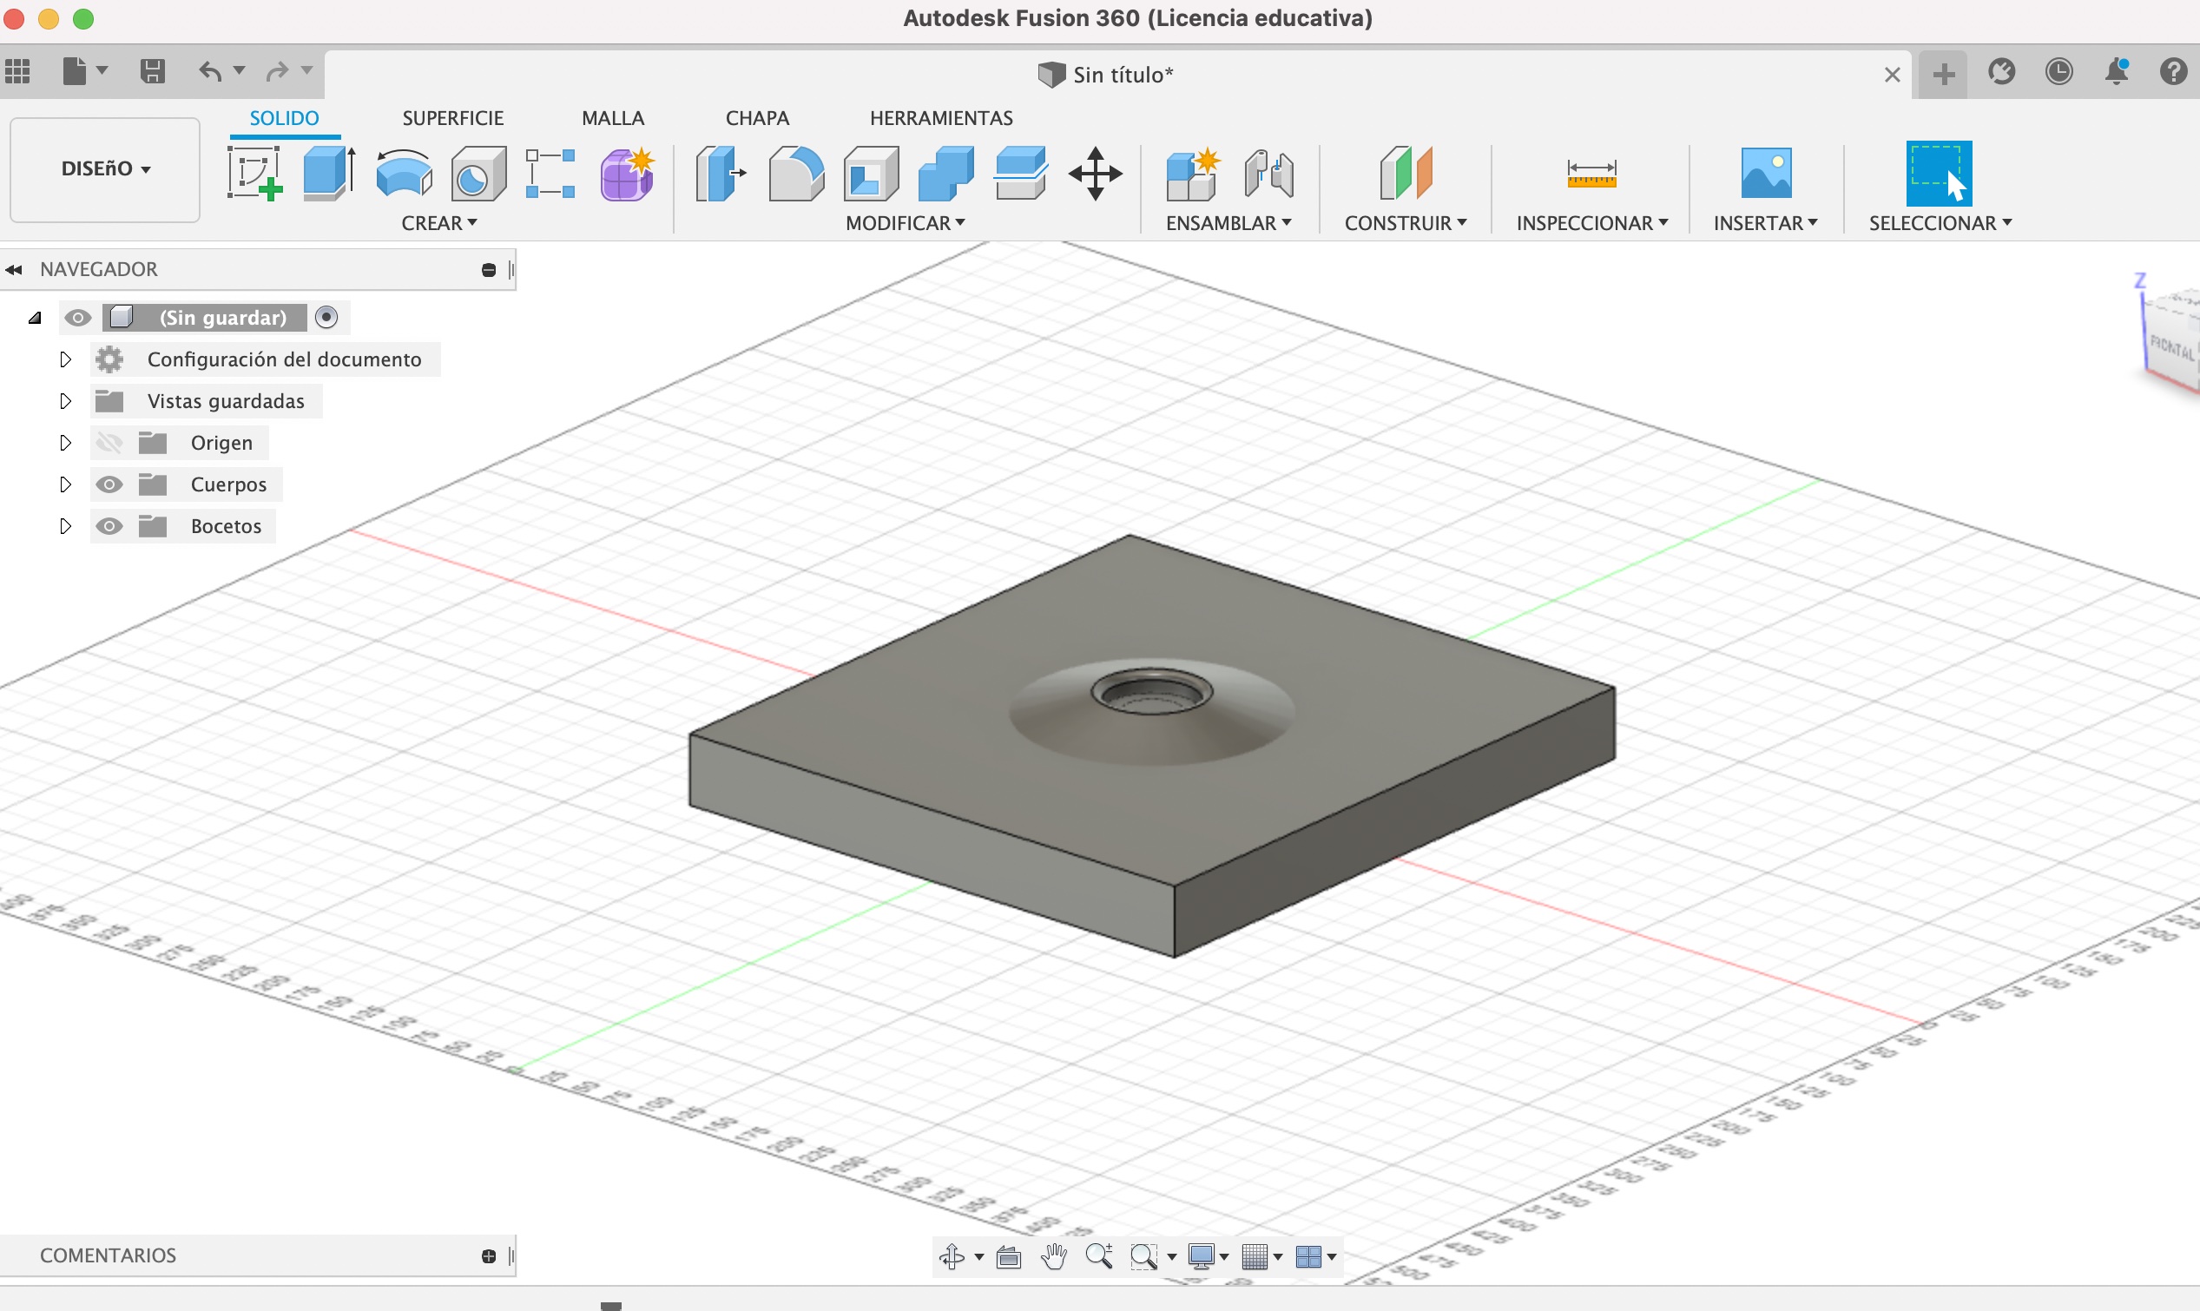2200x1311 pixels.
Task: Save the design with the disk icon
Action: click(153, 70)
